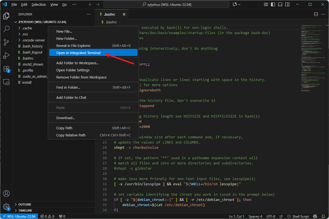This screenshot has width=329, height=219.
Task: Toggle the secondary side bar
Action: tap(287, 4)
